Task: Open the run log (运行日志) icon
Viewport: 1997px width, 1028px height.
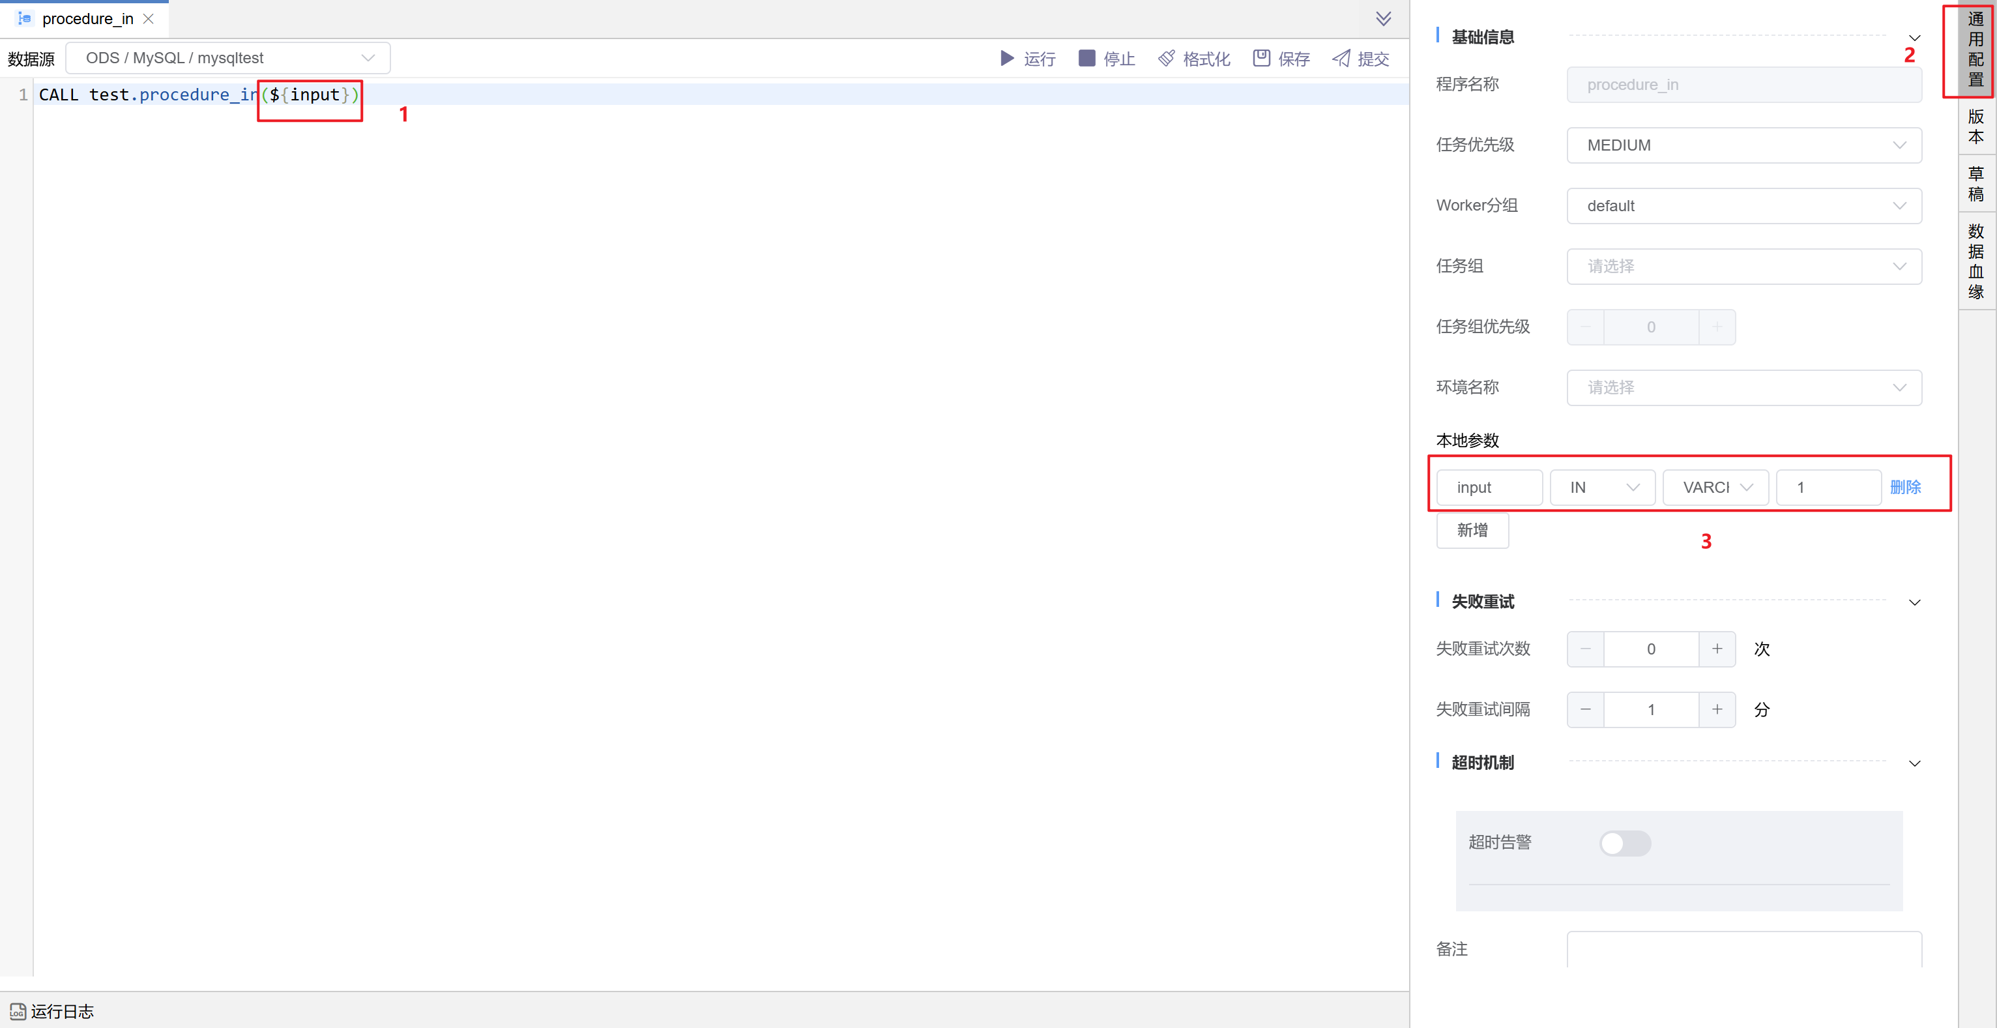Action: (x=17, y=1012)
